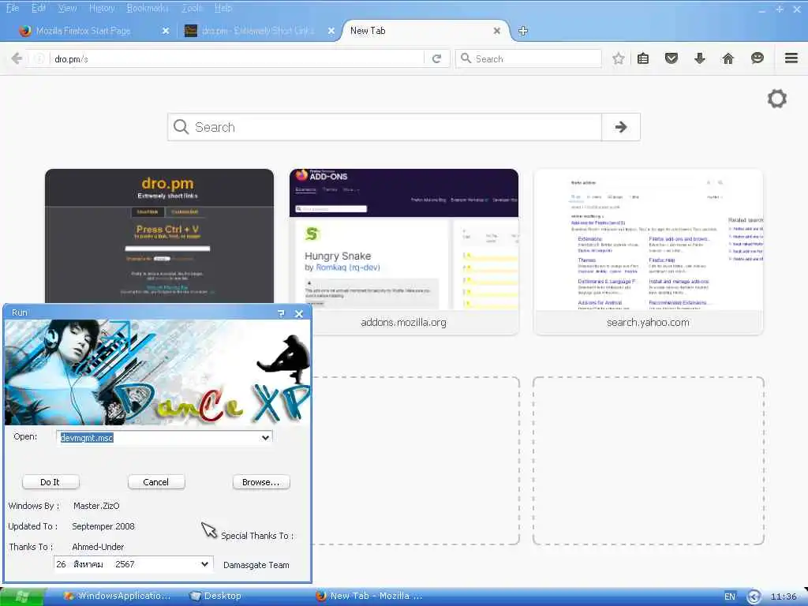The image size is (808, 606).
Task: Click the site info icon in the URL bar
Action: 39,58
